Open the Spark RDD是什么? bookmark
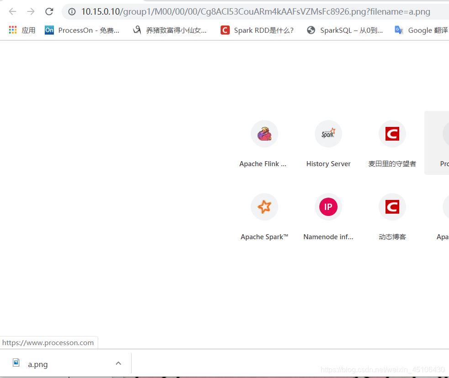449x378 pixels. pyautogui.click(x=264, y=30)
